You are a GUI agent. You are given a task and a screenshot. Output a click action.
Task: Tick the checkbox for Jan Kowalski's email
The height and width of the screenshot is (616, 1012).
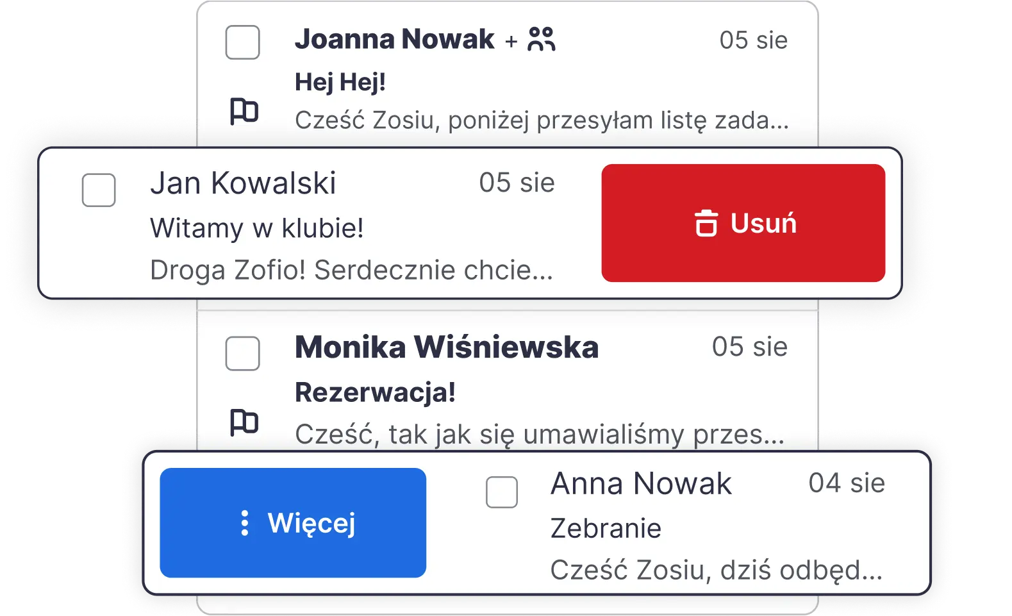pos(99,190)
